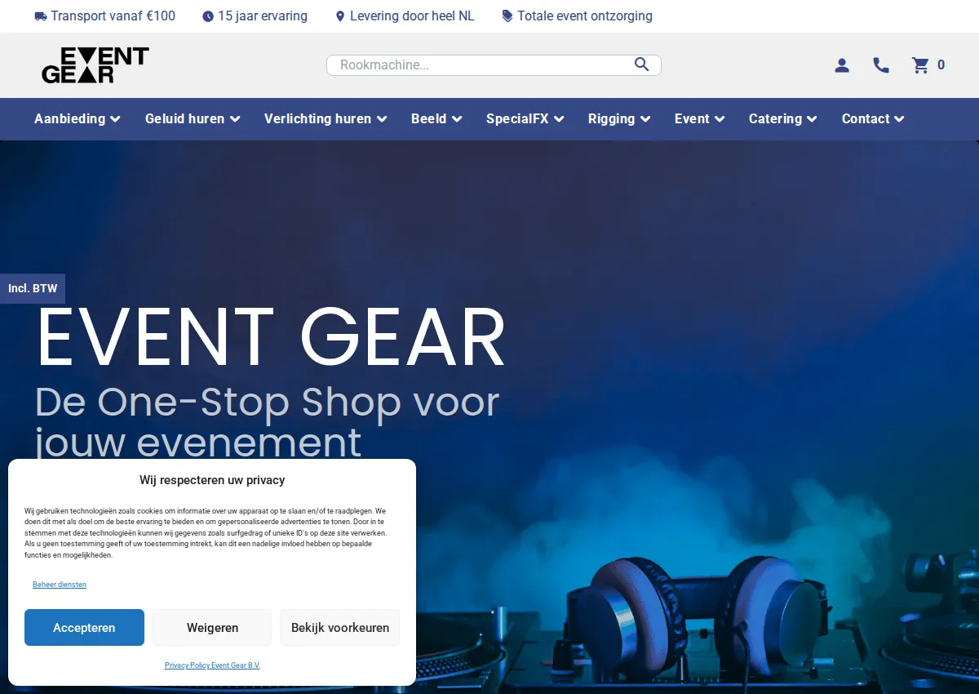
Task: Decline cookies with Weigeren button
Action: click(x=212, y=627)
